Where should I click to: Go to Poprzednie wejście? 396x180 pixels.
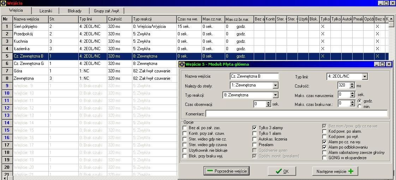pos(227,171)
